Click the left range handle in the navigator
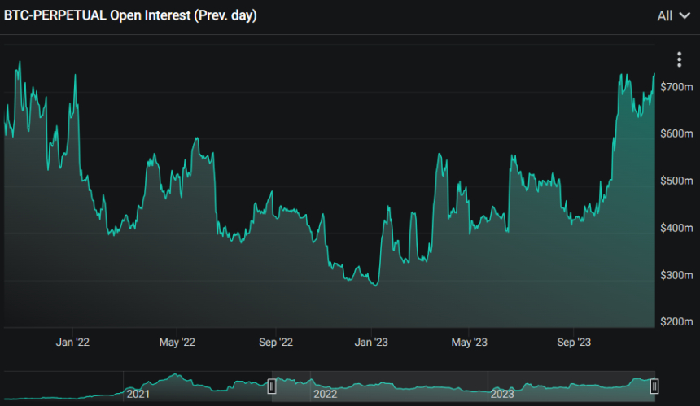Screen dimensions: 700x406 pyautogui.click(x=272, y=386)
